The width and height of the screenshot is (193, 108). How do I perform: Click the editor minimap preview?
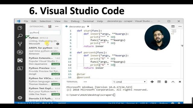point(174,31)
